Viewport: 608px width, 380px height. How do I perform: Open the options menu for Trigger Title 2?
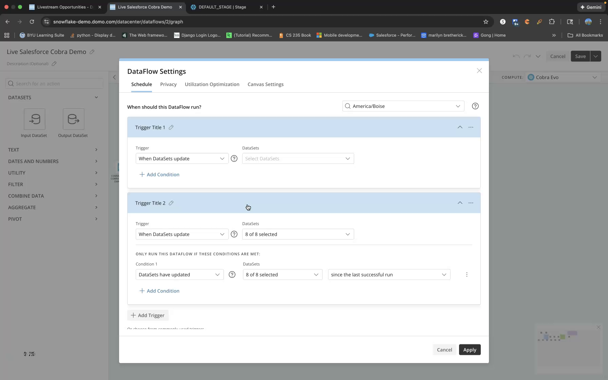[471, 203]
